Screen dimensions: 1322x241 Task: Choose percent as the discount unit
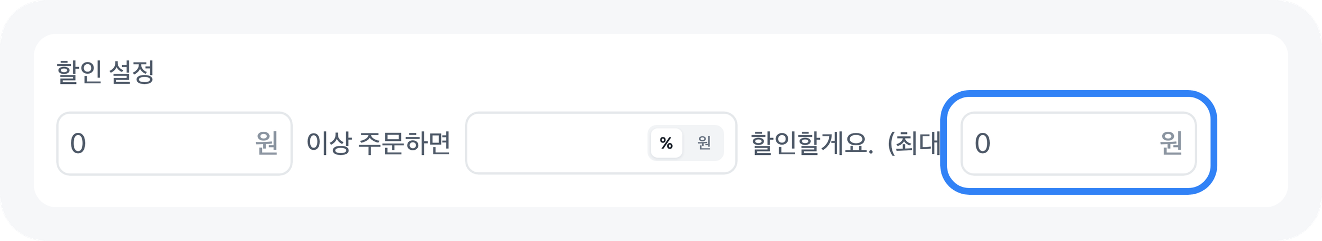pos(666,143)
